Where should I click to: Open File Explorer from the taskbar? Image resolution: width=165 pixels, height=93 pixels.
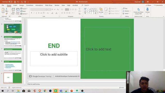(x=18, y=91)
